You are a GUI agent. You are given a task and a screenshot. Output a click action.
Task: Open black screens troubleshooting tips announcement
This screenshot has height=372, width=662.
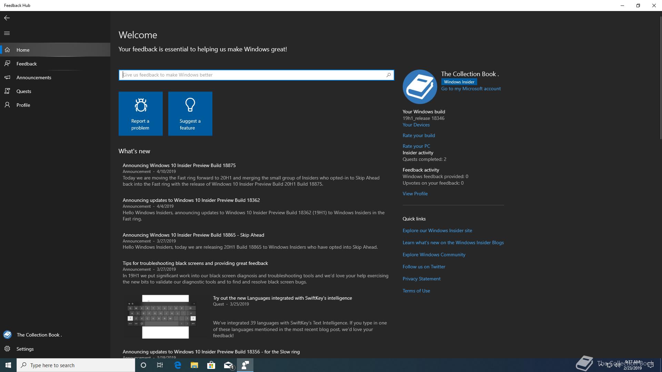coord(195,263)
